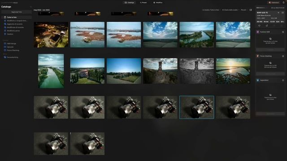Mark photo as favorite with heart icon

259,26
